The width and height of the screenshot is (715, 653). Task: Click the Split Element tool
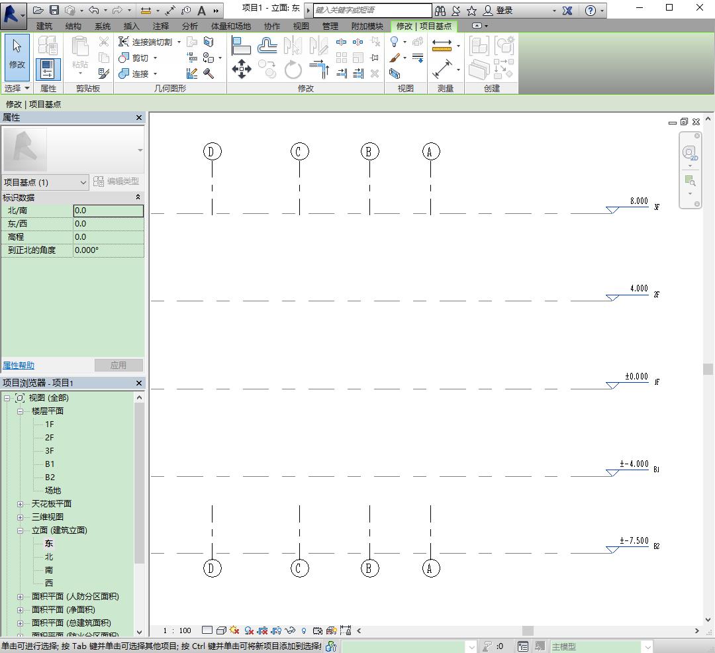[341, 42]
